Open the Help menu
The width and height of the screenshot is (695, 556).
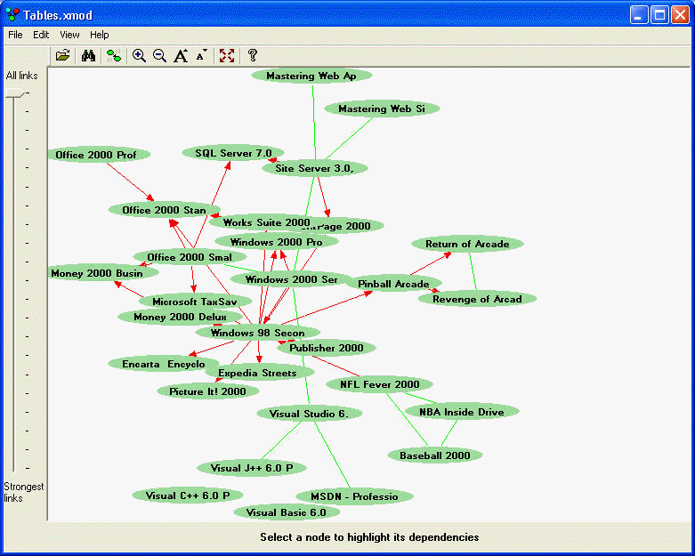tap(100, 35)
